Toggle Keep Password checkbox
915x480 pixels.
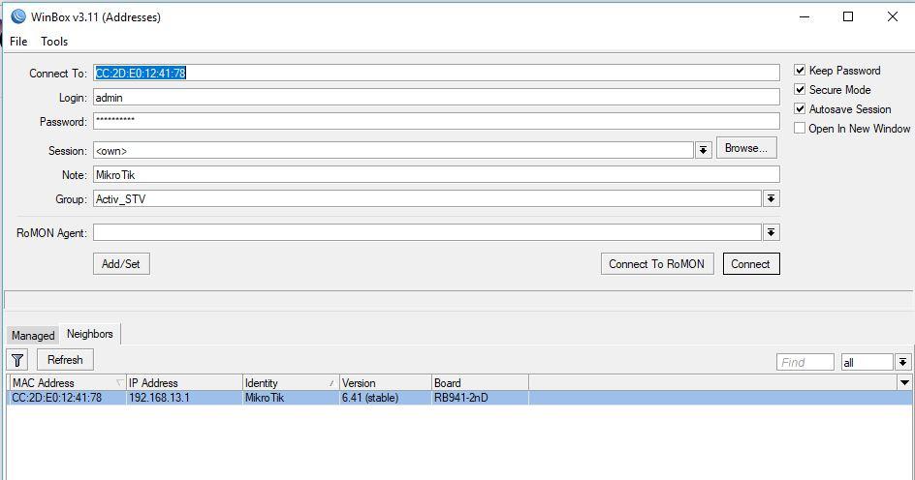[800, 70]
